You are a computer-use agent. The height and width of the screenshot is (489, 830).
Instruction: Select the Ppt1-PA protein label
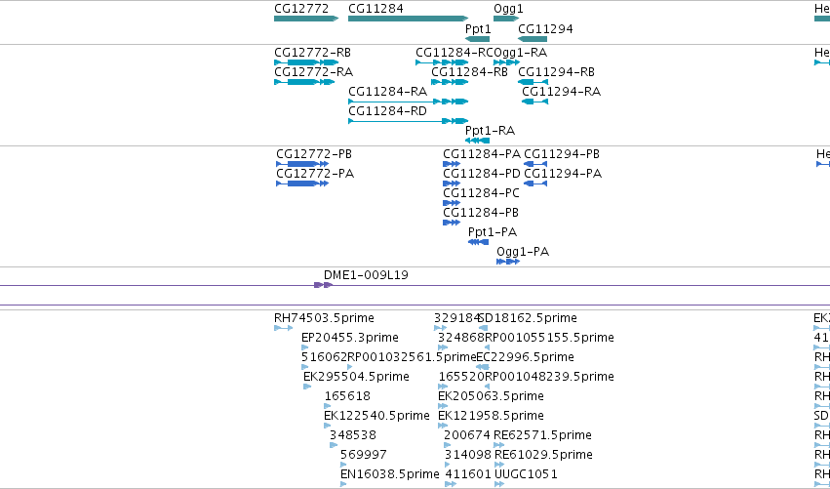click(493, 232)
